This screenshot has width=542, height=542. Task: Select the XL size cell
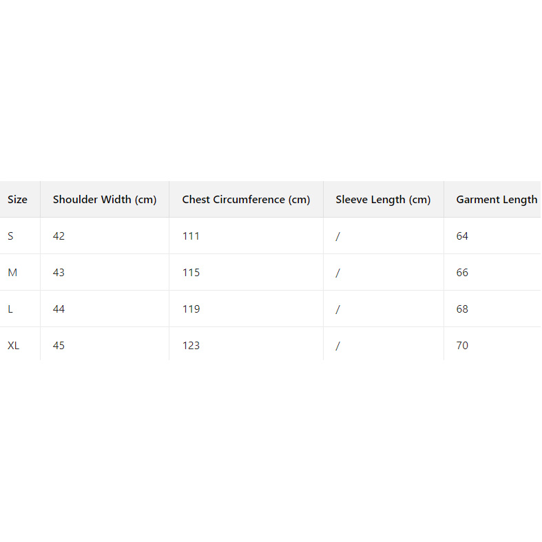(14, 346)
